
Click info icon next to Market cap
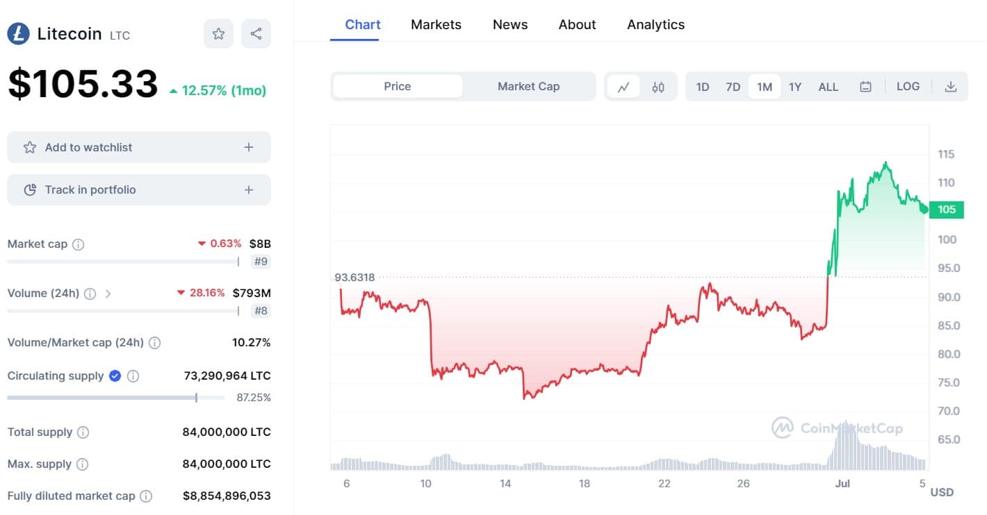pyautogui.click(x=79, y=244)
